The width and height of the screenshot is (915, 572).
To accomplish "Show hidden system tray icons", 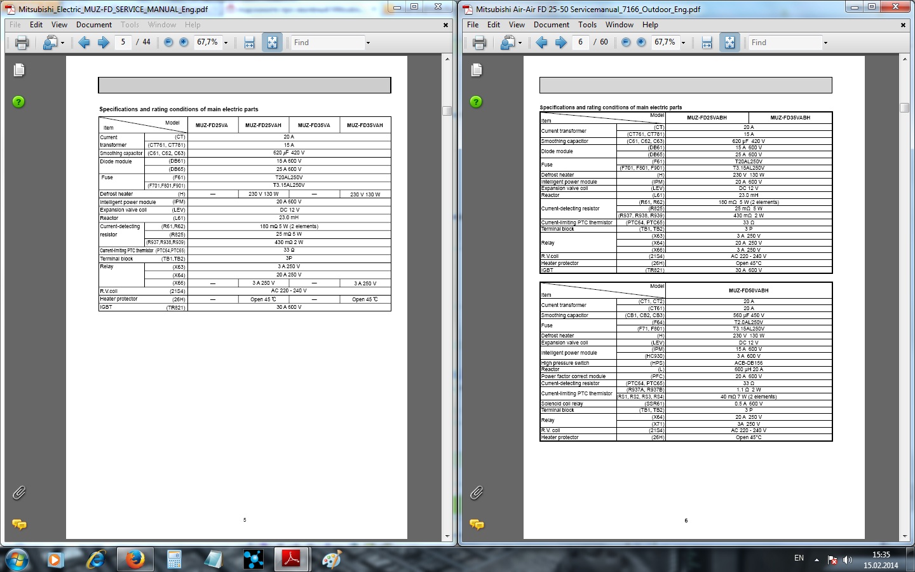I will click(817, 560).
